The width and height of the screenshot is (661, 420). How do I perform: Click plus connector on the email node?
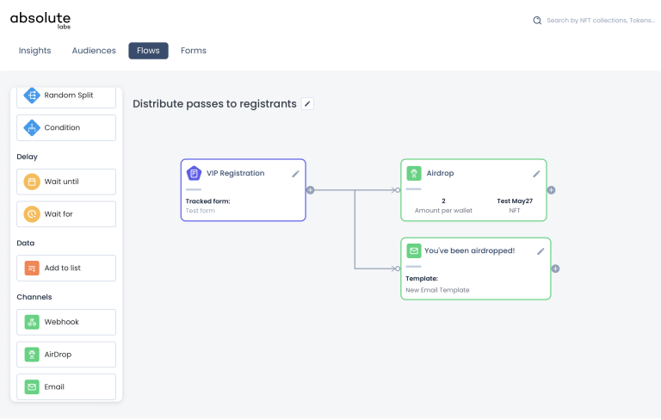pos(556,269)
